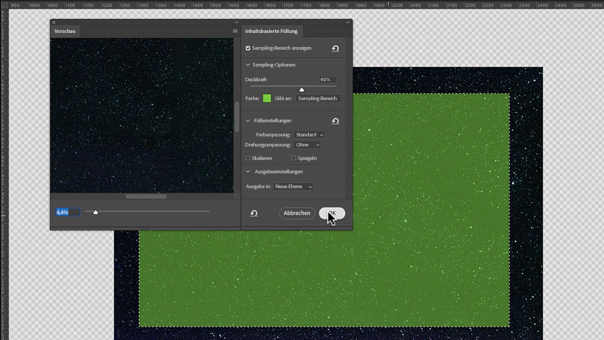Collapse the Inhaltsbasierte Füllung panel with the double arrows

pos(348,22)
